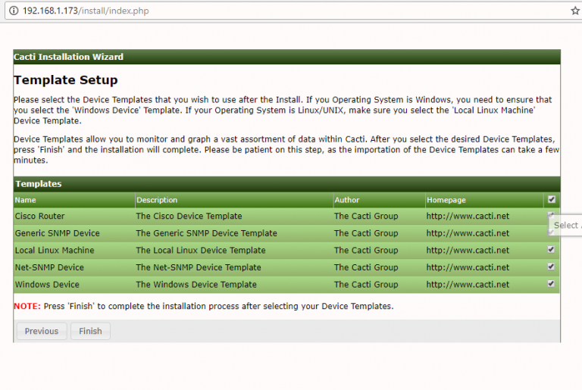Click 'The Windows Device Template' description

[x=196, y=284]
